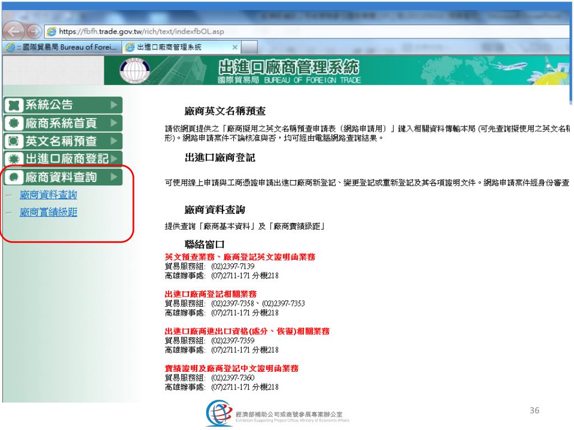Click the icon beside 系統公告
Image resolution: width=574 pixels, height=430 pixels.
click(14, 105)
